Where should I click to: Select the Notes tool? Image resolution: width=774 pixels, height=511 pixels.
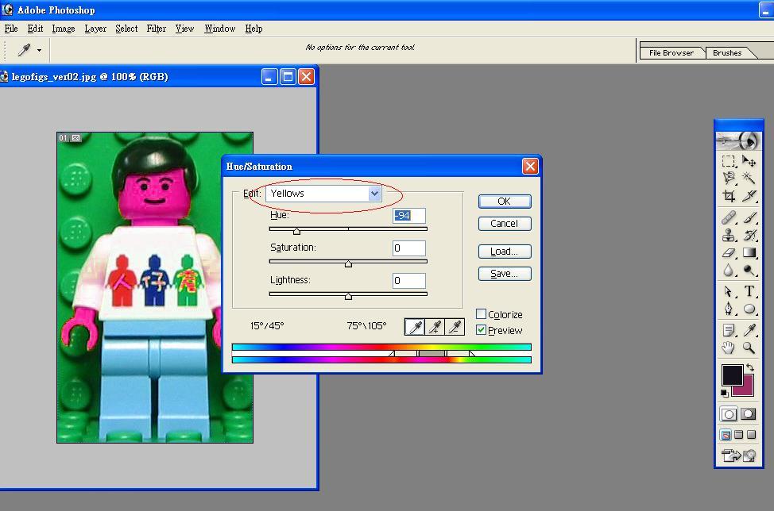click(x=729, y=330)
